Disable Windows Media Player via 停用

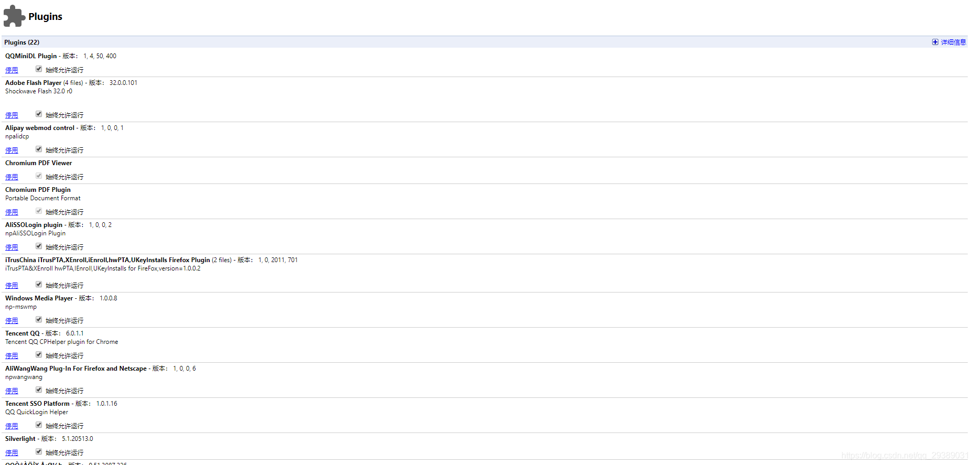12,321
